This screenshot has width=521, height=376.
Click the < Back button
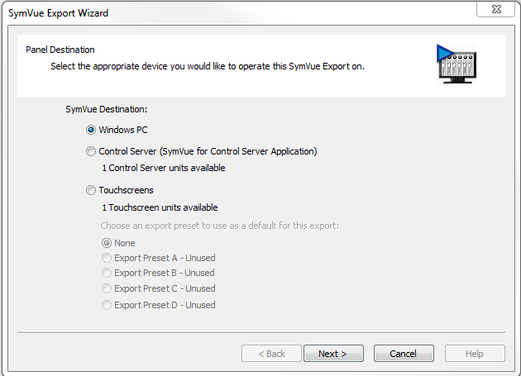click(x=271, y=354)
